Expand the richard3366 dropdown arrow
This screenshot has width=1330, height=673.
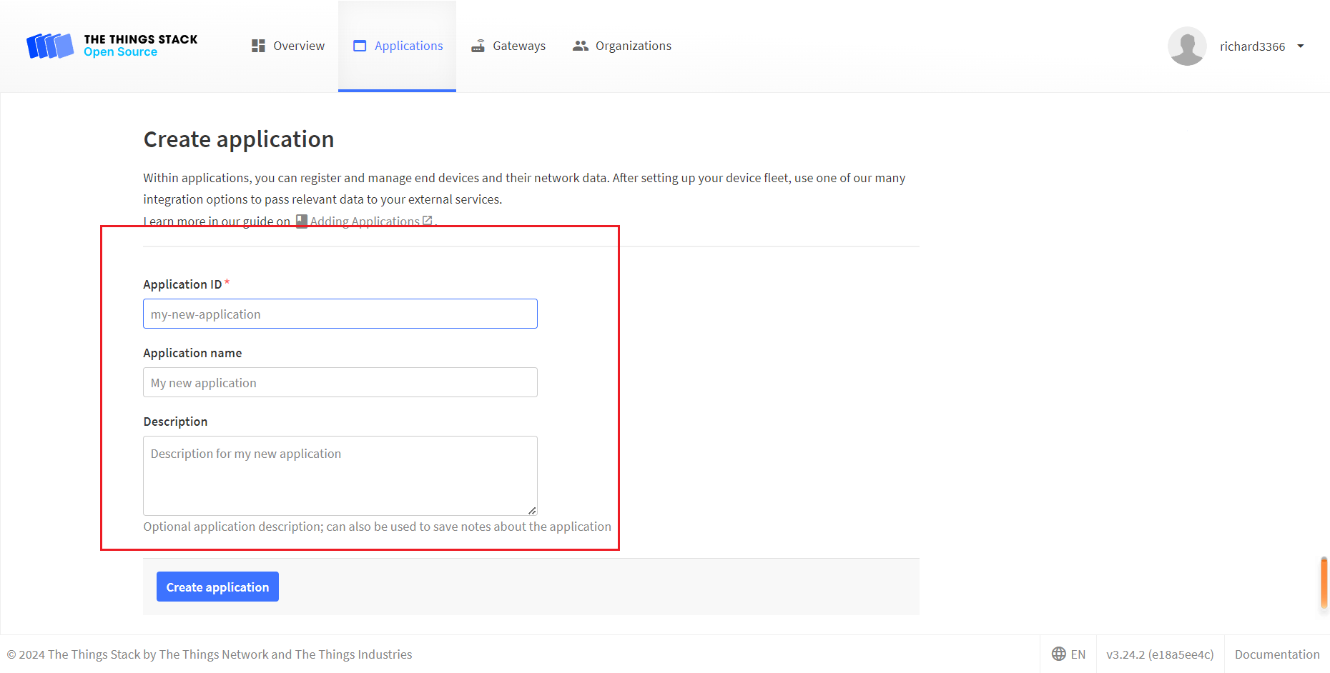[1301, 46]
